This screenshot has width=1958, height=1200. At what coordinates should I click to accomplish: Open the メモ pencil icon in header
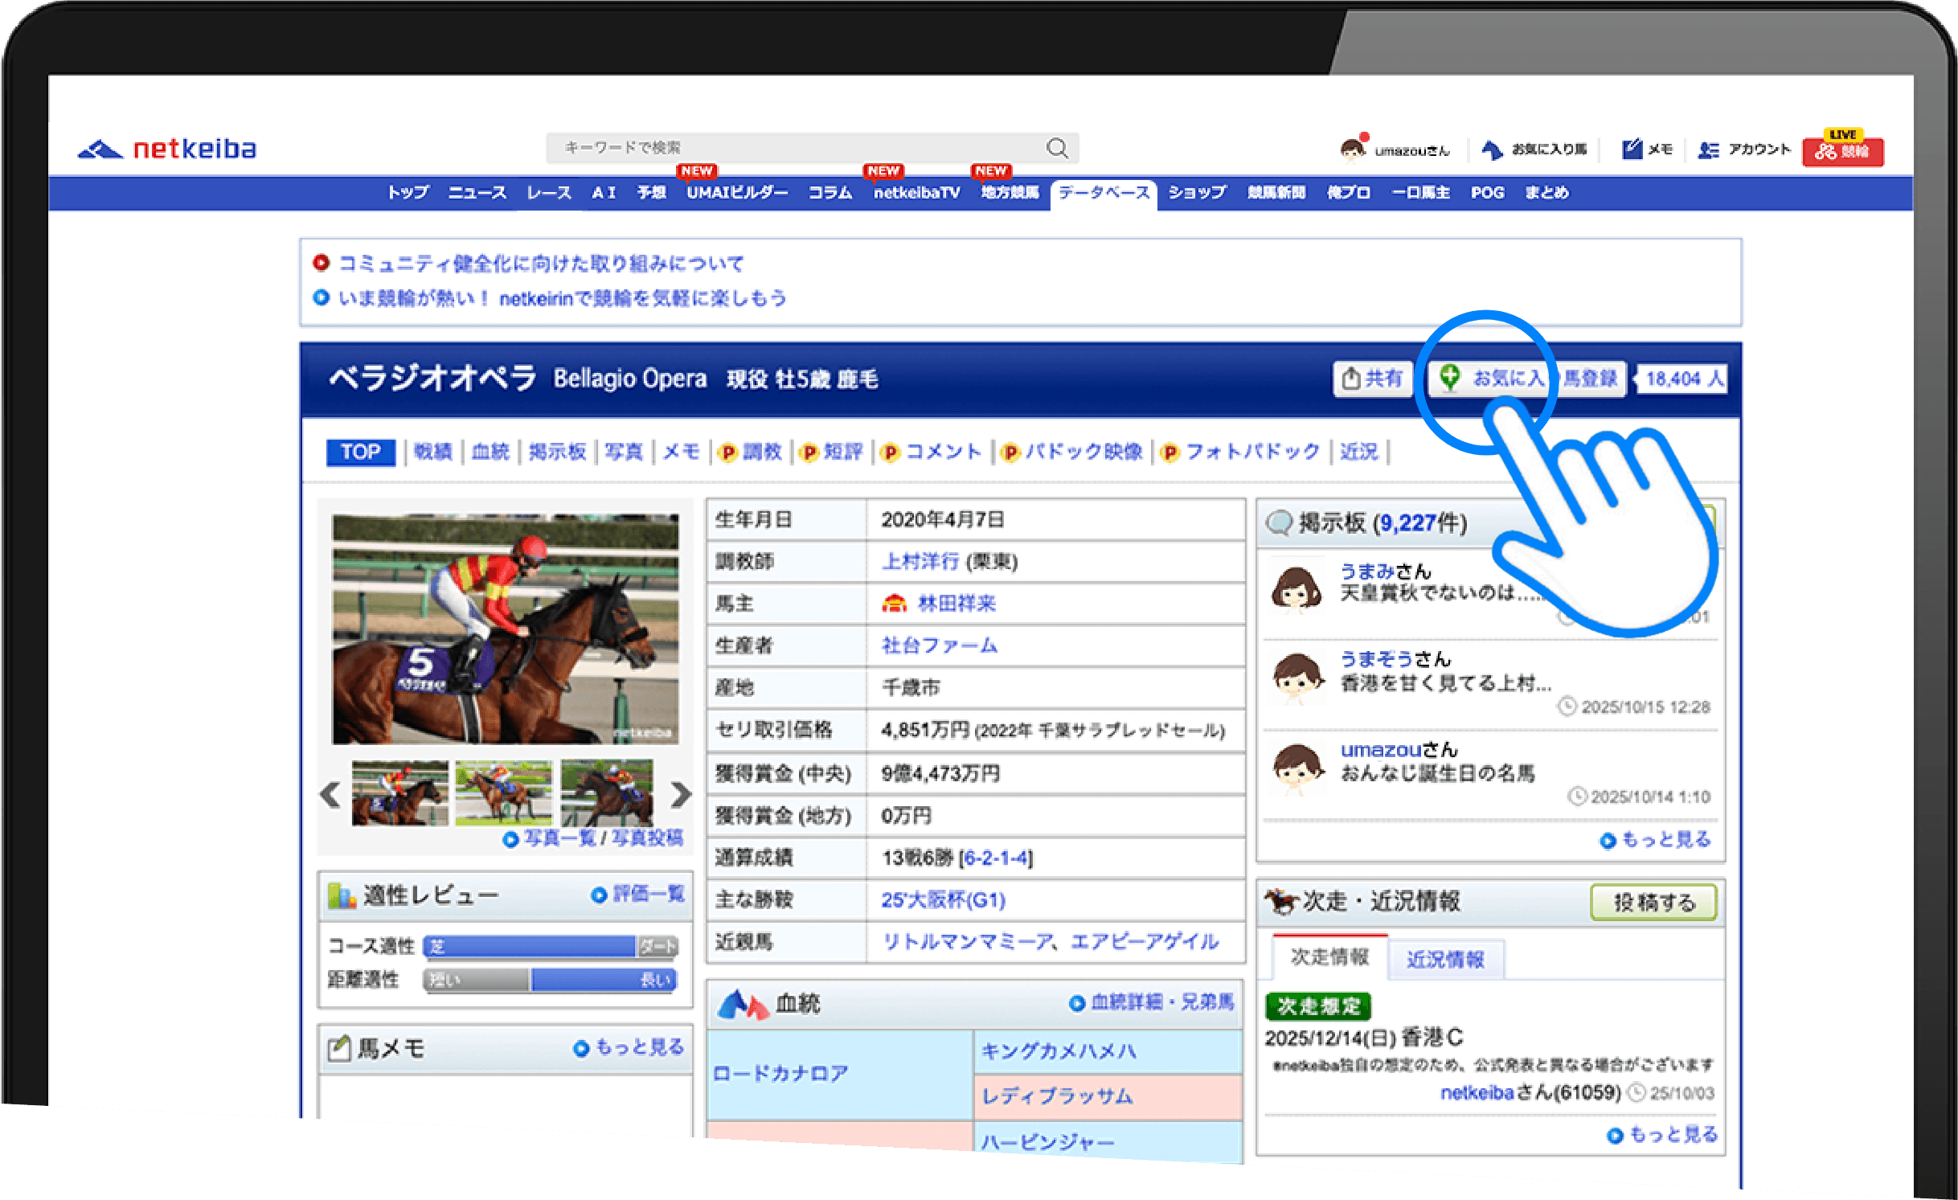tap(1632, 149)
